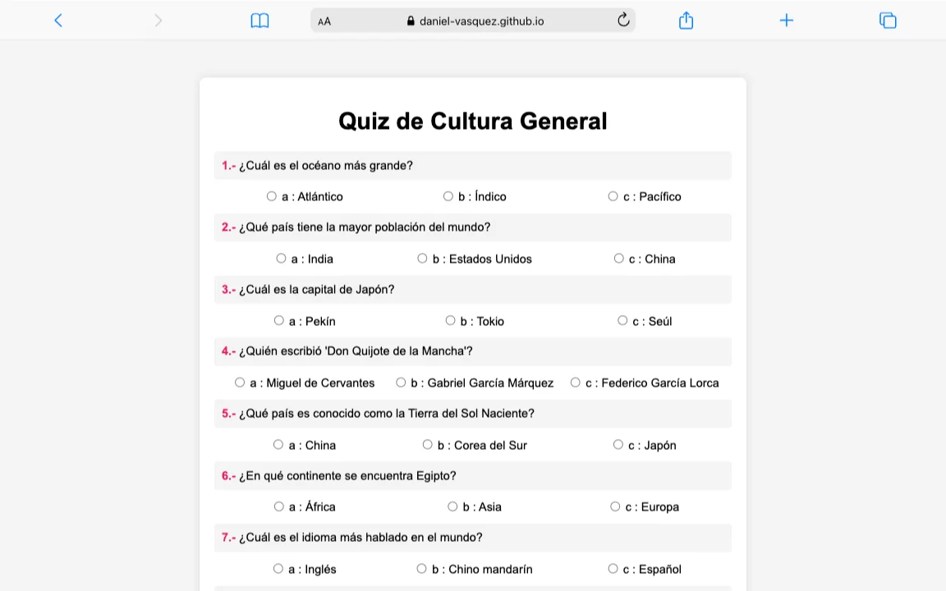Select 'b : Gabriel García Márquez' for question 4
This screenshot has width=946, height=591.
pyautogui.click(x=401, y=382)
